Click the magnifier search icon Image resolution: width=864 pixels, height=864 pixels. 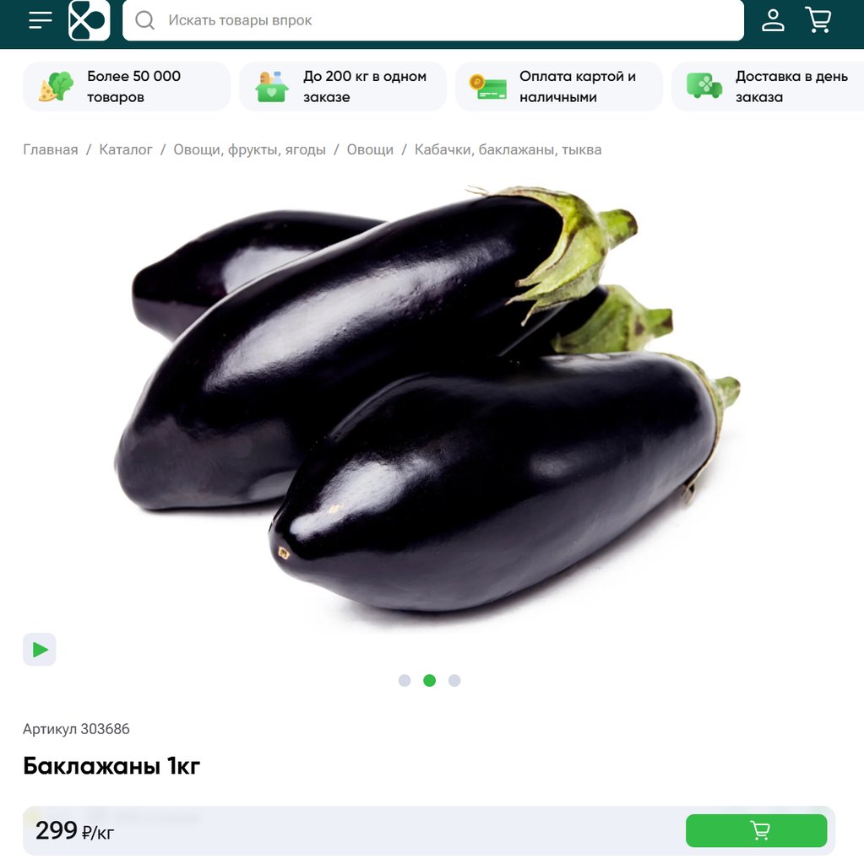pyautogui.click(x=144, y=20)
